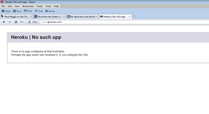Click the Find toolbar button
The height and width of the screenshot is (114, 209).
[x=39, y=11]
